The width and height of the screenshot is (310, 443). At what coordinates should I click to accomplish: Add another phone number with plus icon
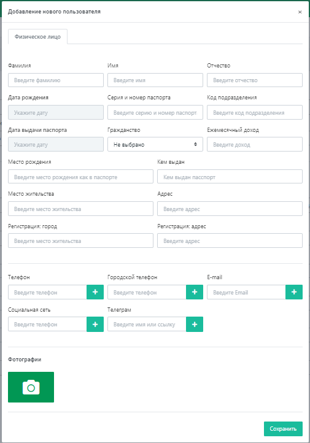95,292
